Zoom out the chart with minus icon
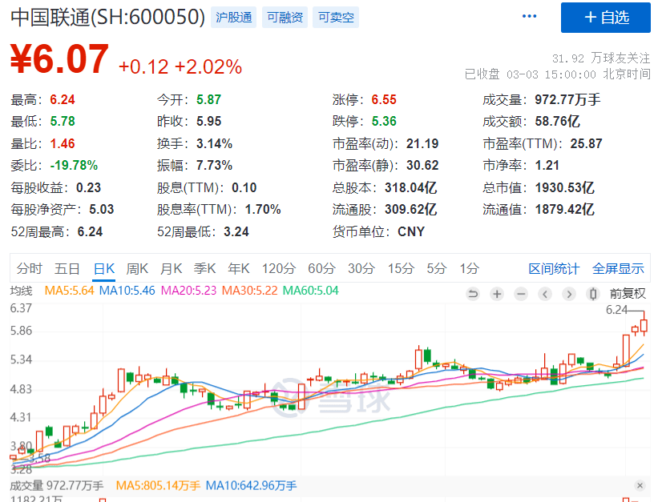 pos(521,294)
